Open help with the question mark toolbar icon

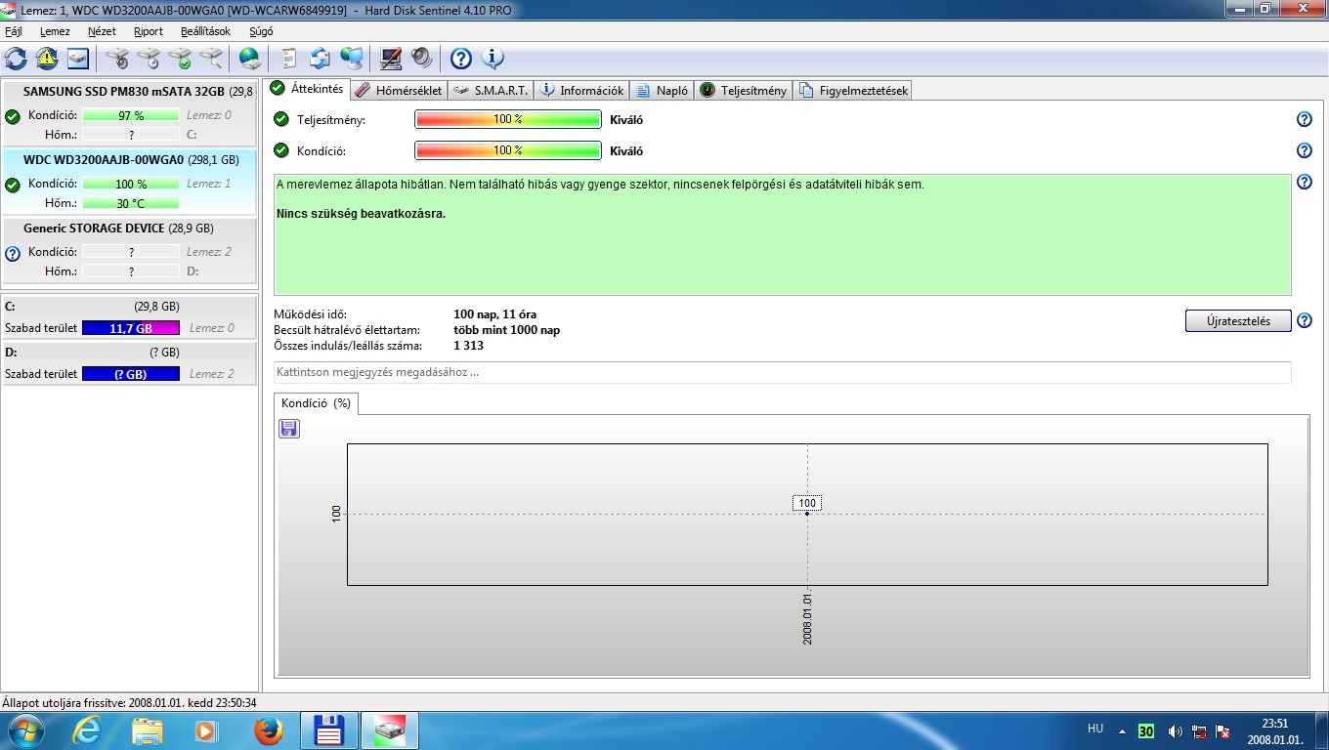(460, 59)
